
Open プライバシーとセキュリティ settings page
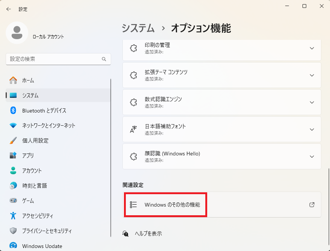58,231
